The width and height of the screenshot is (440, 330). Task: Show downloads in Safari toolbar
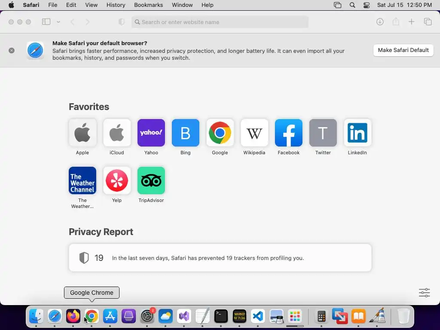(x=380, y=22)
